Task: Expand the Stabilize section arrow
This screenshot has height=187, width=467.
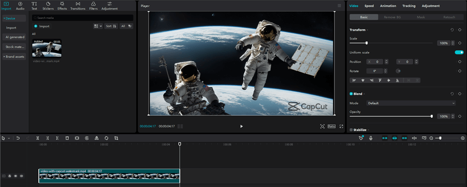Action: 368,130
